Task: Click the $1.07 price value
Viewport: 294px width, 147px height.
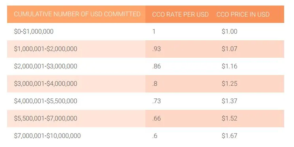Action: 229,49
